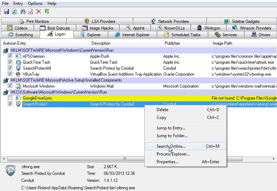Disable the SearchProtectAll entry checkbox
The image size is (277, 191).
coord(10,68)
